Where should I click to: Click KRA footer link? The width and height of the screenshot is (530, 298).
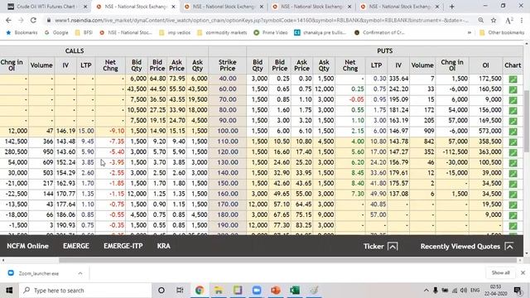click(x=164, y=246)
